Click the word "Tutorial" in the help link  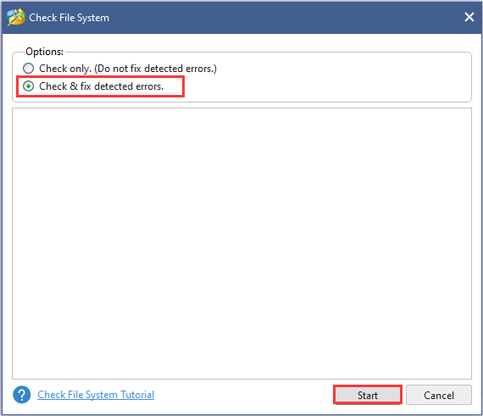coord(137,395)
